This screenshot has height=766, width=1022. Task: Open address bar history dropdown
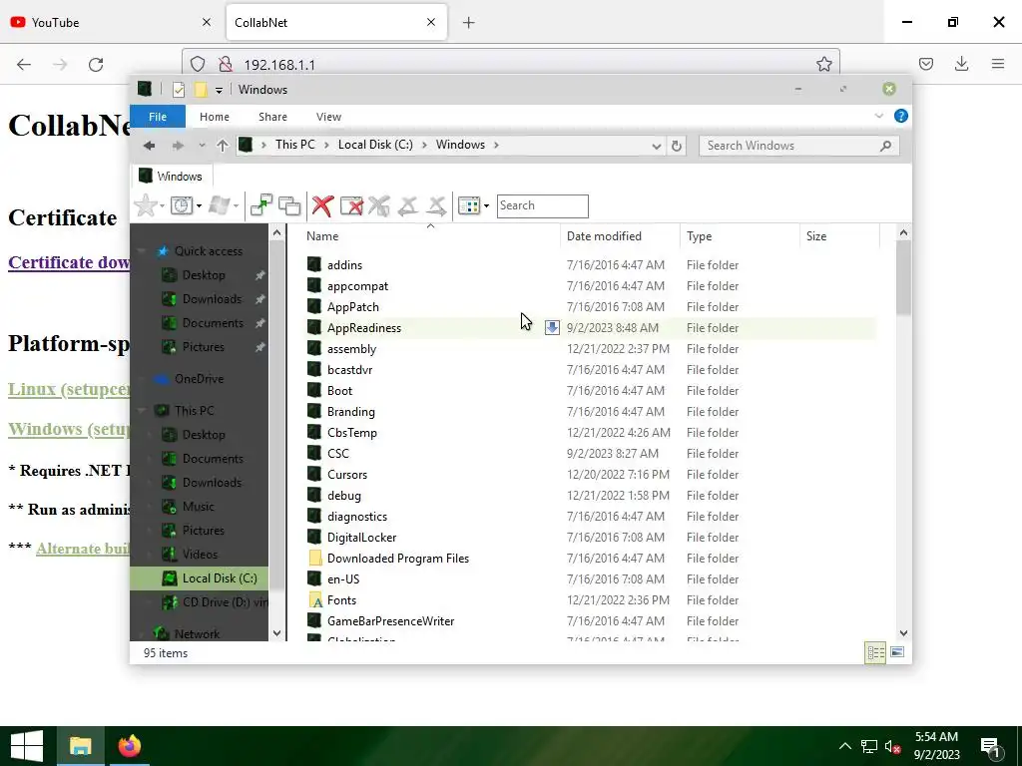pyautogui.click(x=657, y=146)
